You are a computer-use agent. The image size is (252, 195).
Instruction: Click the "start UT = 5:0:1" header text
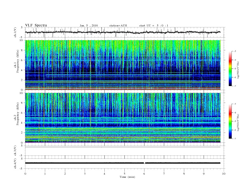(x=154, y=25)
